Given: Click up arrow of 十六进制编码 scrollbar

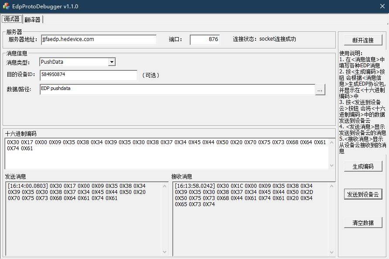Looking at the screenshot, I should pos(332,143).
